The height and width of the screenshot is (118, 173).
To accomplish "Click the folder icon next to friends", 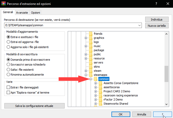I will point(90,34).
